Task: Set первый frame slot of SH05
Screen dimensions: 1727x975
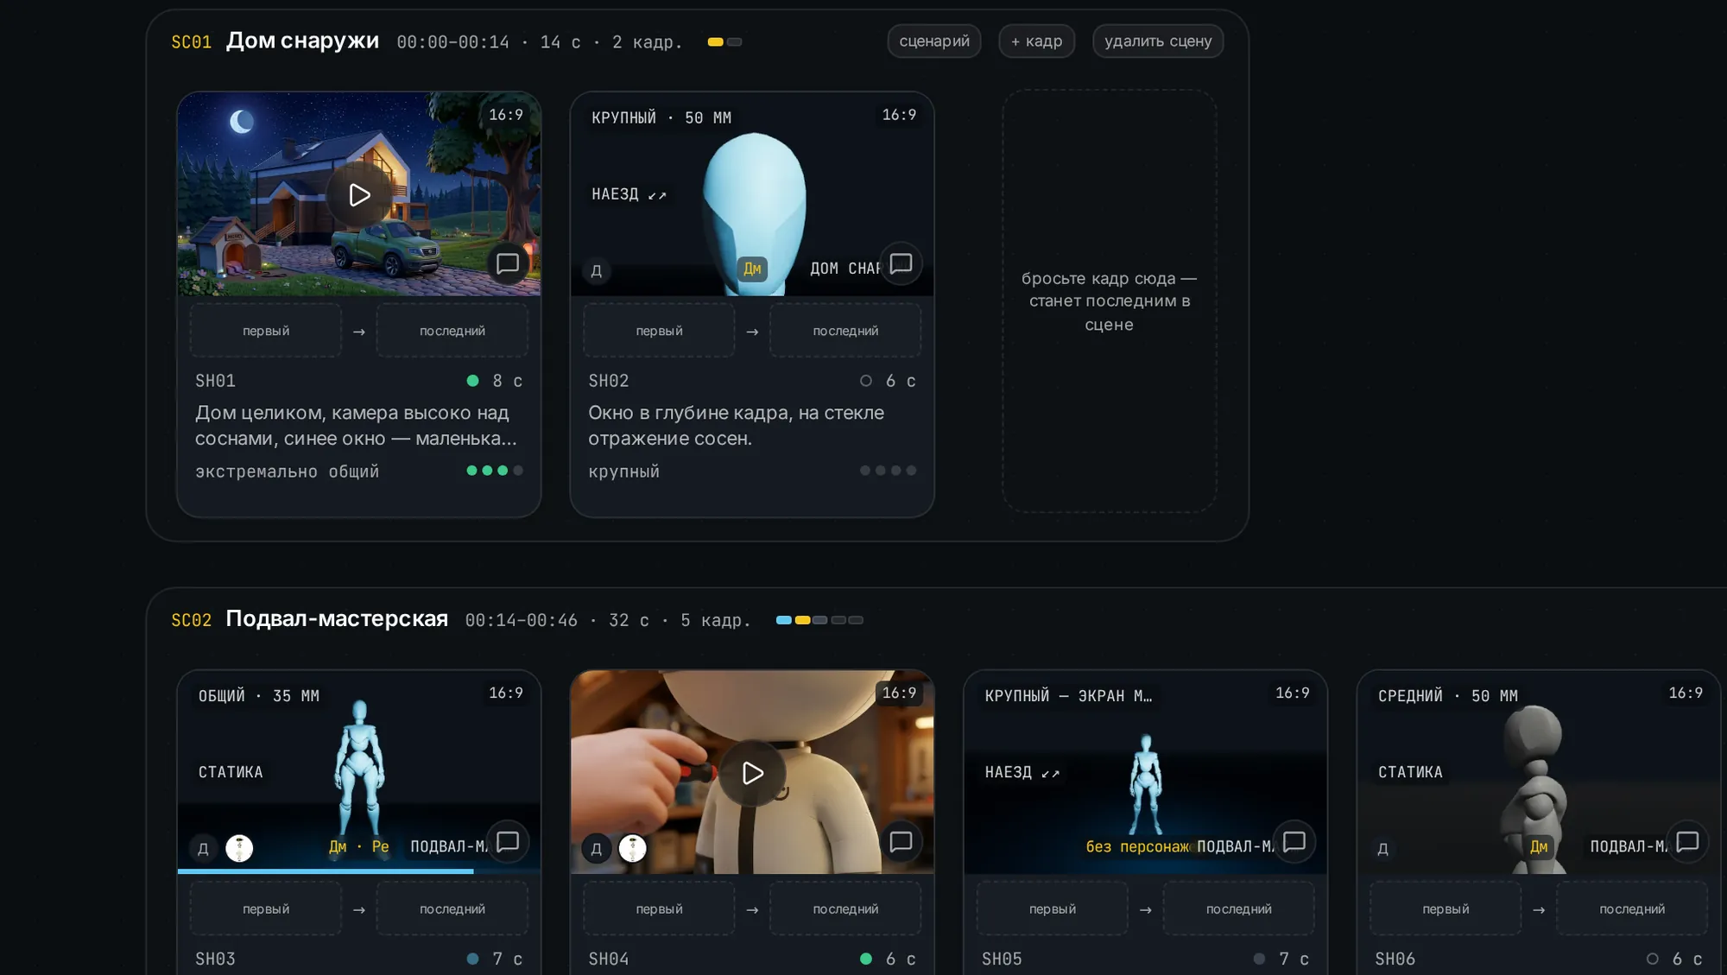Action: [1053, 909]
